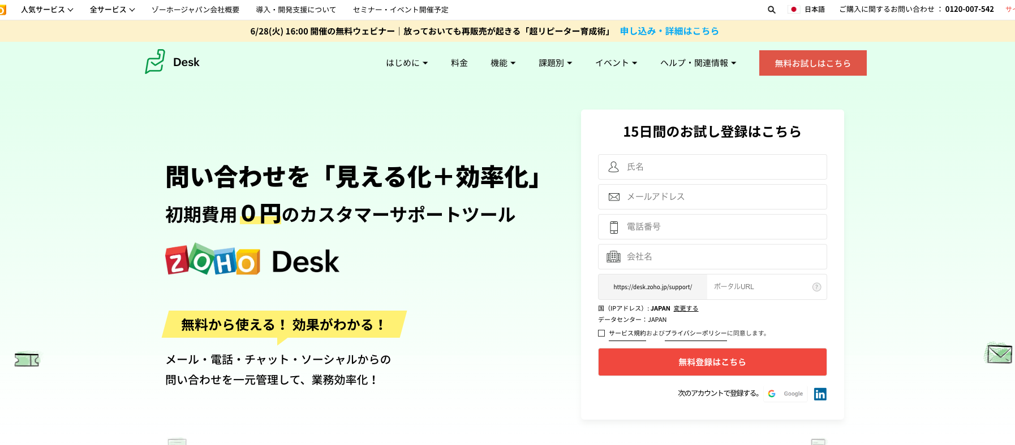Viewport: 1015px width, 445px height.
Task: Go to the 料金 pricing page
Action: (x=459, y=63)
